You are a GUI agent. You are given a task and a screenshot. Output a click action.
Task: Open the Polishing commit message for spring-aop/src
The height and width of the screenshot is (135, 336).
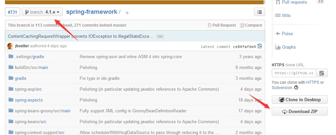pos(149,89)
